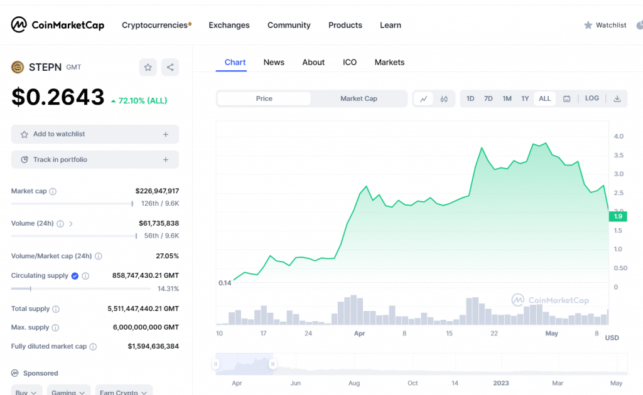
Task: Click the Market cap info icon
Action: pos(53,191)
